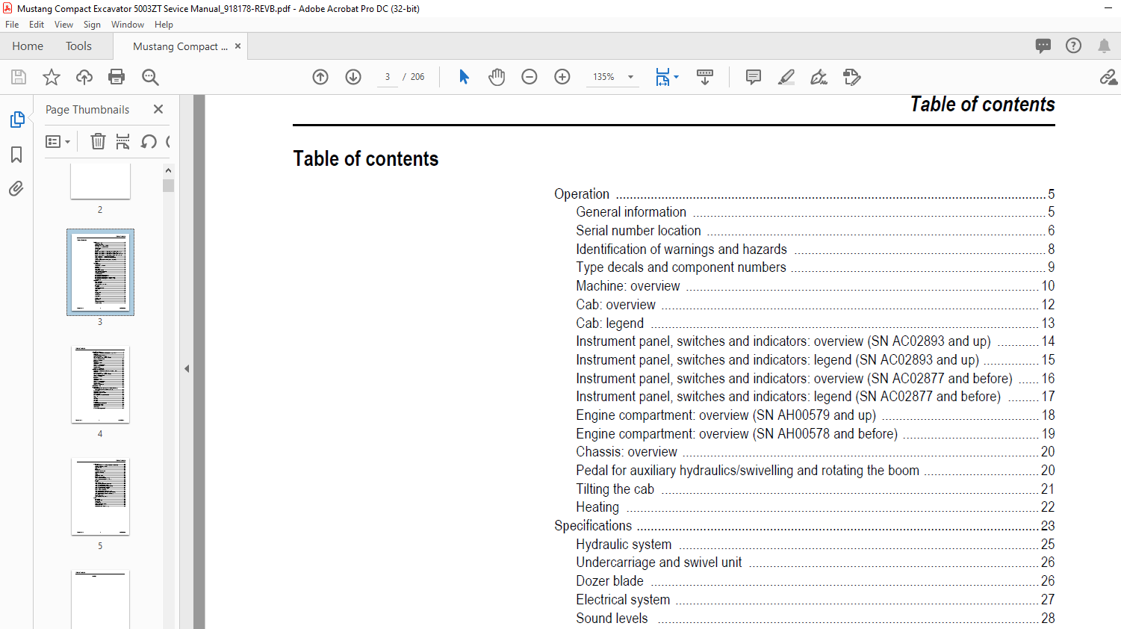Close the Page Thumbnails panel
Screen dimensions: 1121x629
click(x=158, y=109)
